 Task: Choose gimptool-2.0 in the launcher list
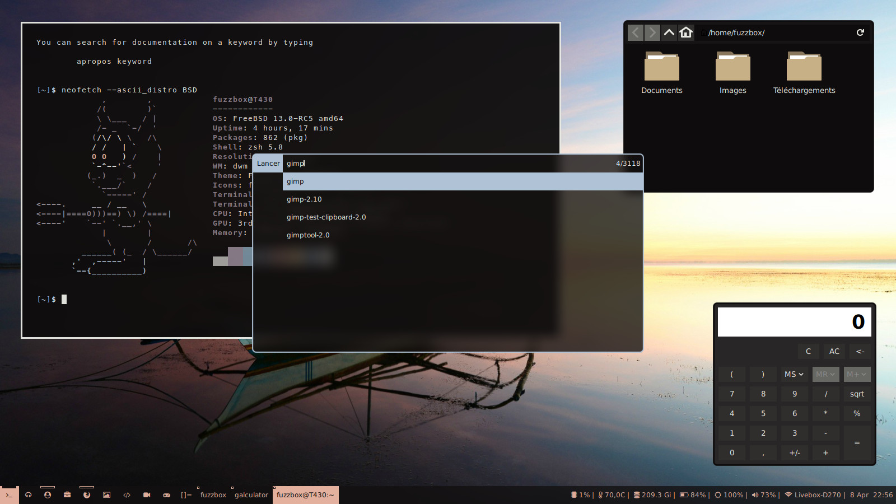click(x=308, y=235)
